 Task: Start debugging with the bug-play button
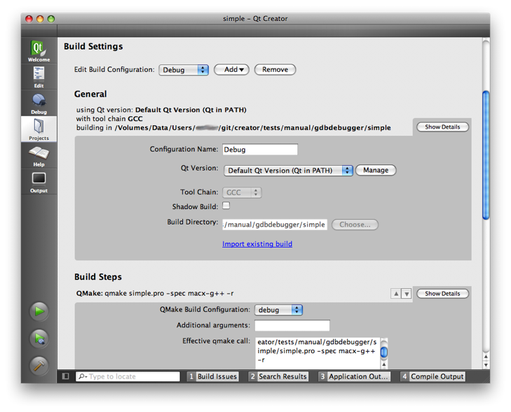pyautogui.click(x=39, y=339)
